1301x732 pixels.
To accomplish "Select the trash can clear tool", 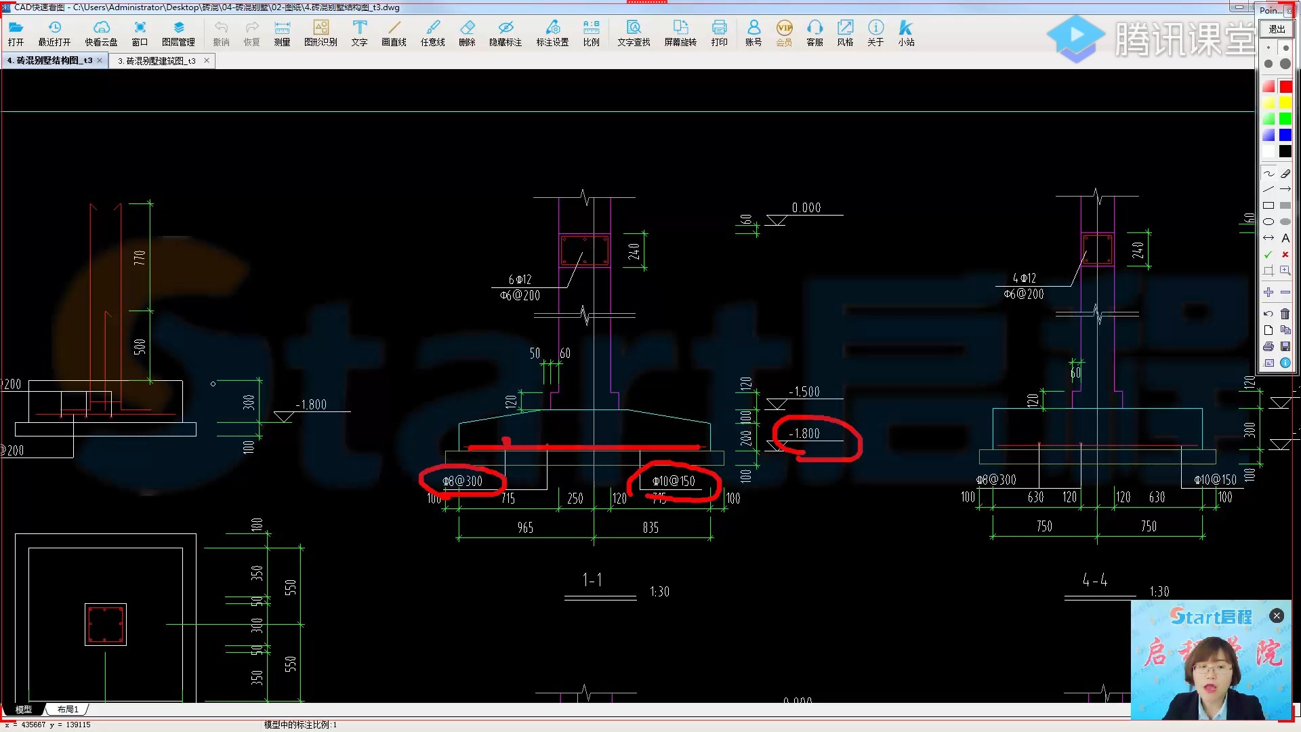I will [1285, 314].
